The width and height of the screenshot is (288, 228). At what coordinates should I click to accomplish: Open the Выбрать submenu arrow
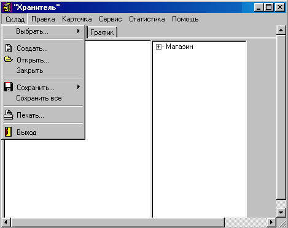[x=79, y=31]
